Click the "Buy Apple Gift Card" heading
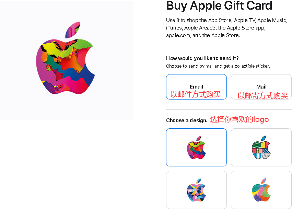304x210 pixels. [219, 5]
